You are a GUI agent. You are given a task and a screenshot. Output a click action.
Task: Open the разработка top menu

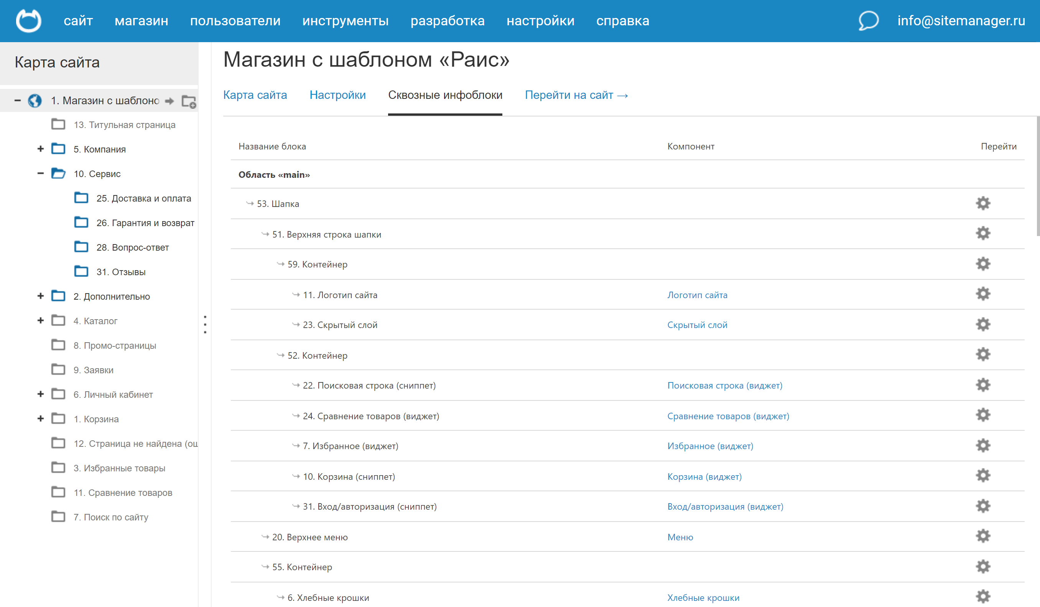pos(448,21)
